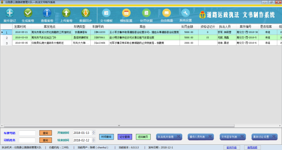Screen dimensions: 282x150
Task: Click the 司机姓名 query button
Action: 46,140
